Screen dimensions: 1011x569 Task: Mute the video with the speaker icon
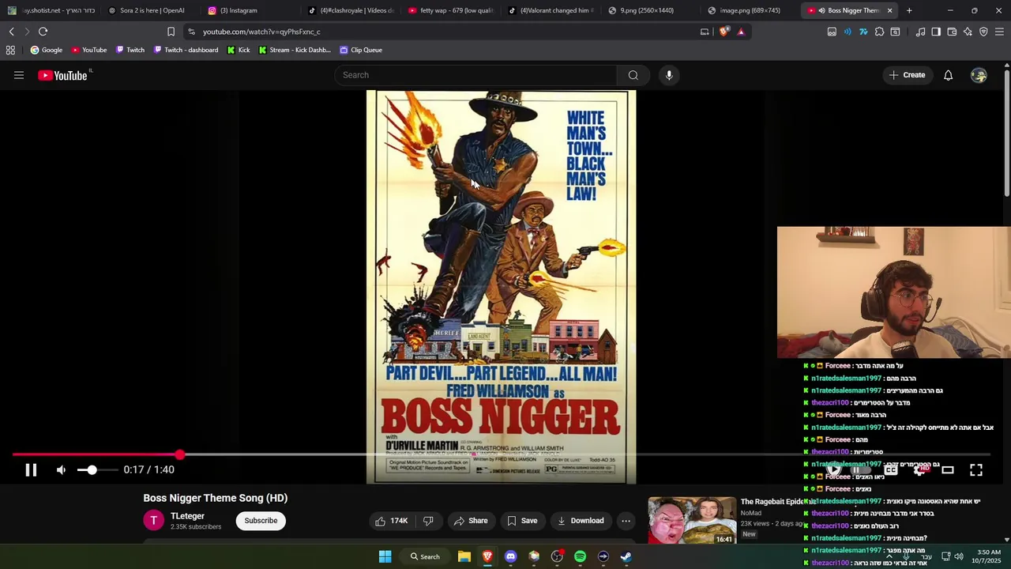point(61,470)
